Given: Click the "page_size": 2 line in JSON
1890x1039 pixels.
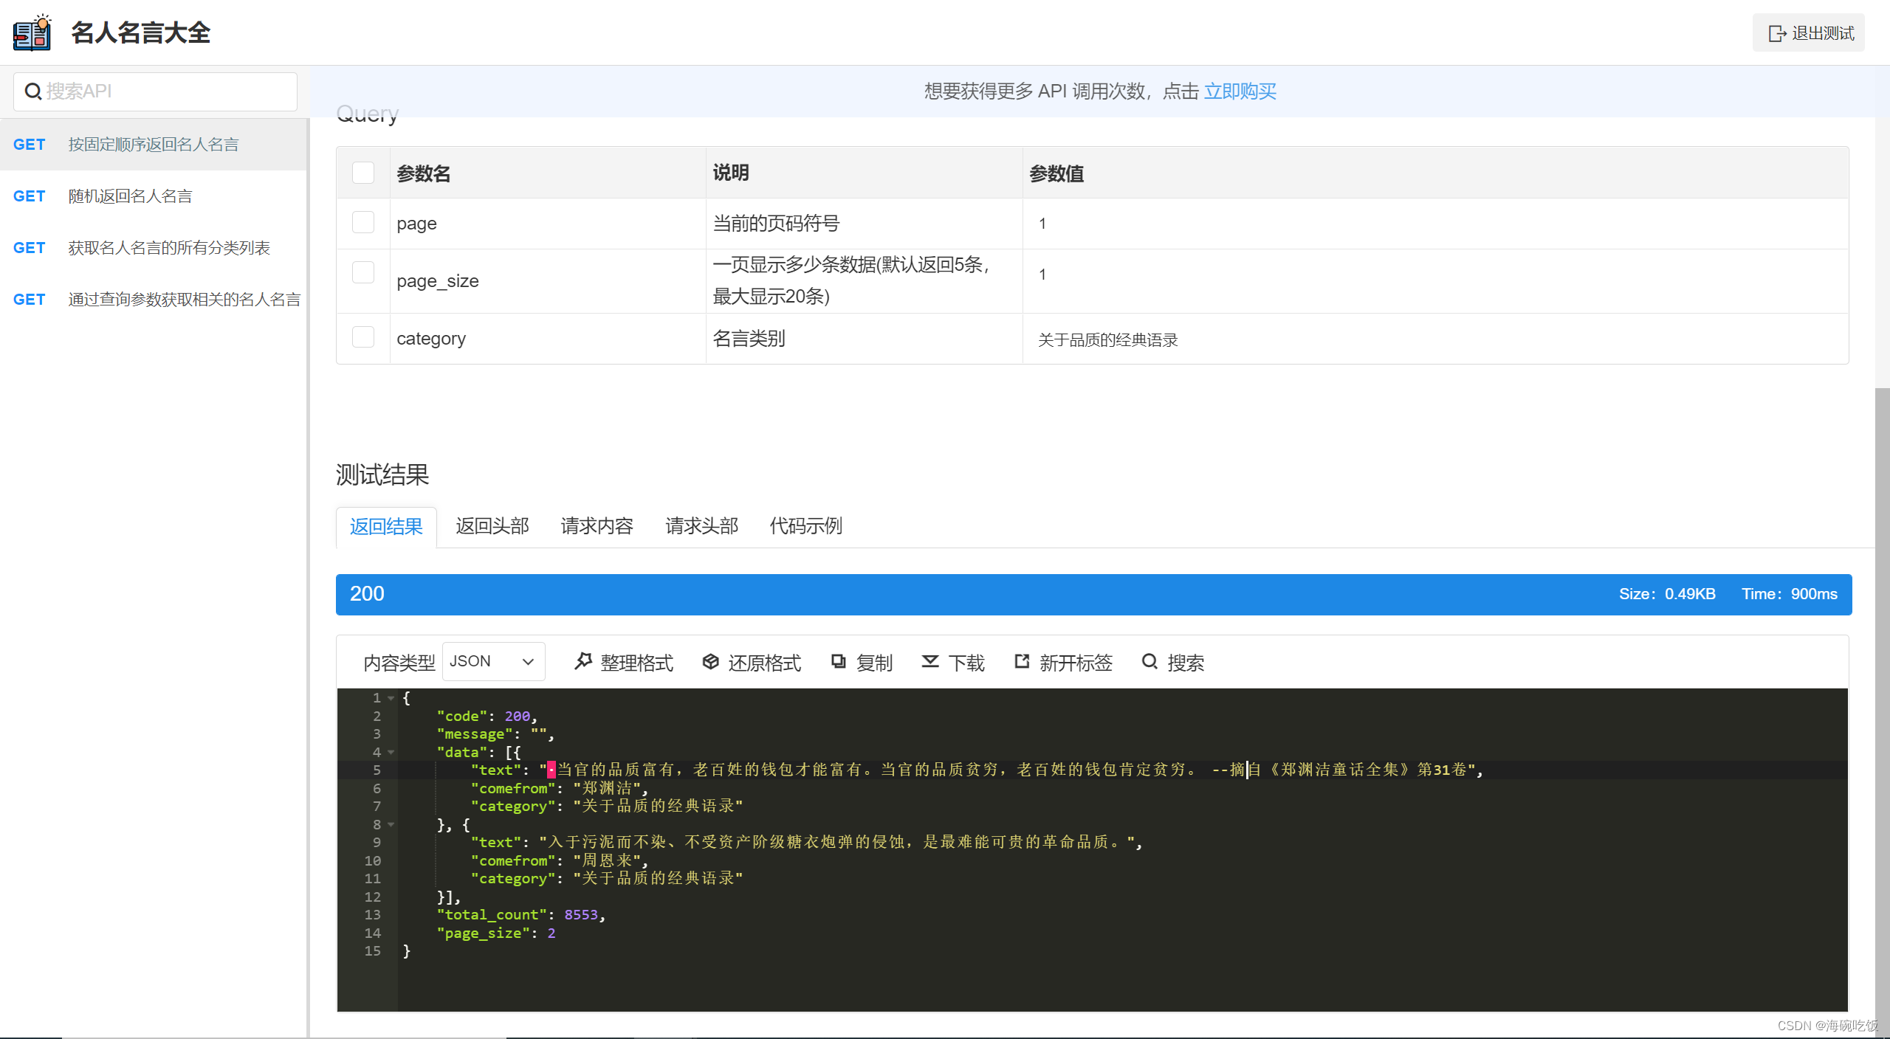Looking at the screenshot, I should click(x=495, y=933).
